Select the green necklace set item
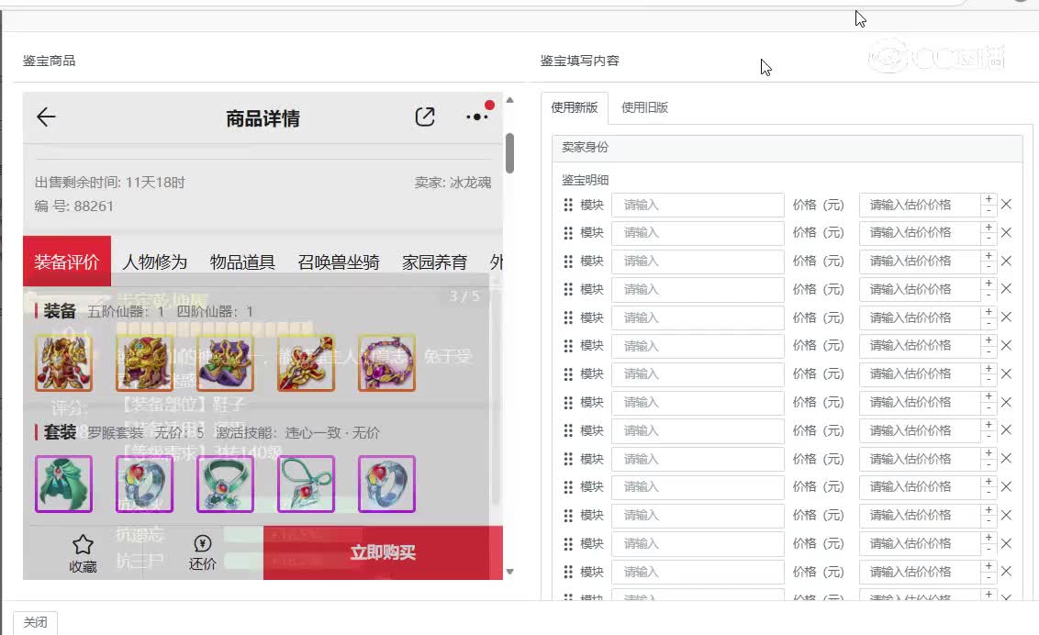The width and height of the screenshot is (1039, 635). (x=225, y=484)
